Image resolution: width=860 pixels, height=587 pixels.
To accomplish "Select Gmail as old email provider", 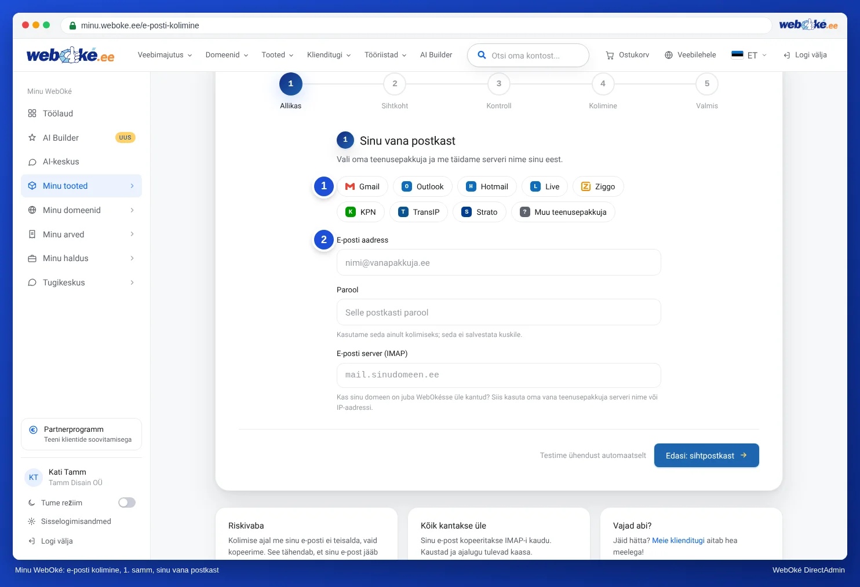I will (362, 186).
